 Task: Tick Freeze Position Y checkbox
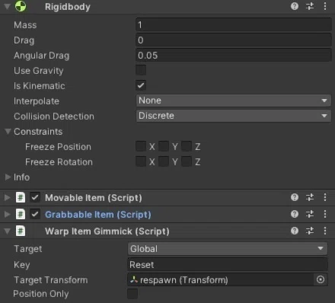point(164,146)
